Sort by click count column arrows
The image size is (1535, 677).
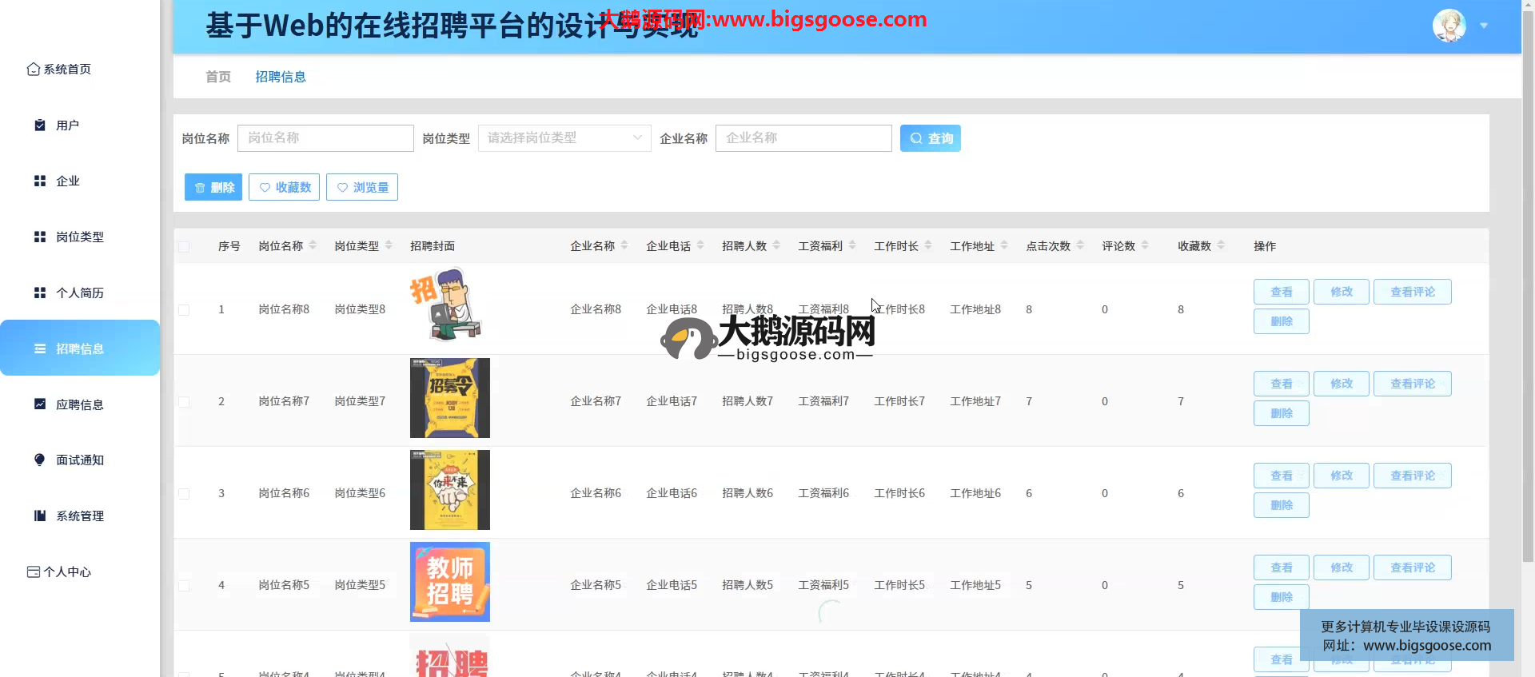pyautogui.click(x=1080, y=245)
